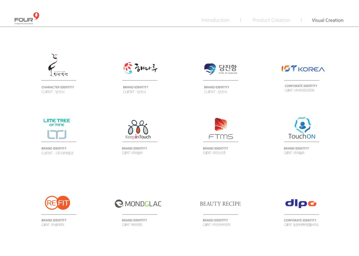Select the CLIENT line beneath the red-flower calligraphy logo
Screen dimensions: 359x256
(x=134, y=92)
